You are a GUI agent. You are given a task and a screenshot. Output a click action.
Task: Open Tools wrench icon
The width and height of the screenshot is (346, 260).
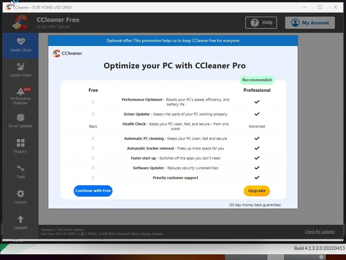coord(21,168)
